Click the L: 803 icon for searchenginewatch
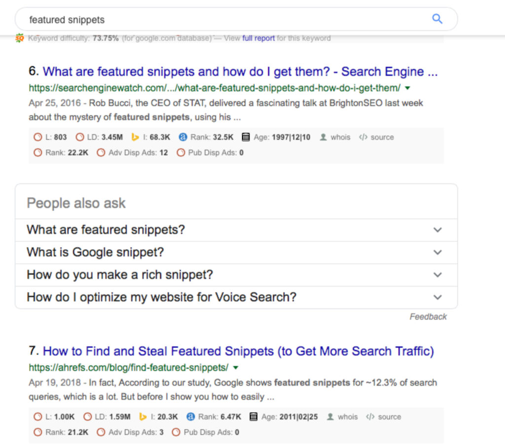 [x=37, y=137]
